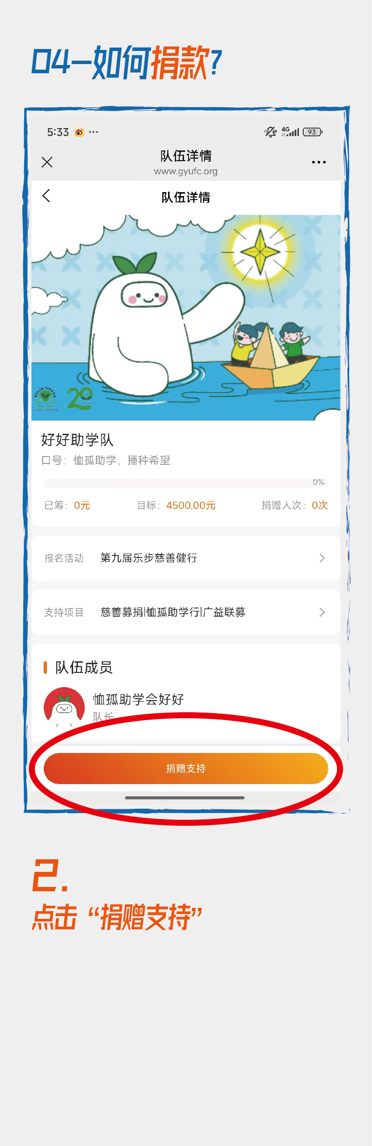Tap the team banner illustration
This screenshot has width=372, height=1146.
point(186,318)
